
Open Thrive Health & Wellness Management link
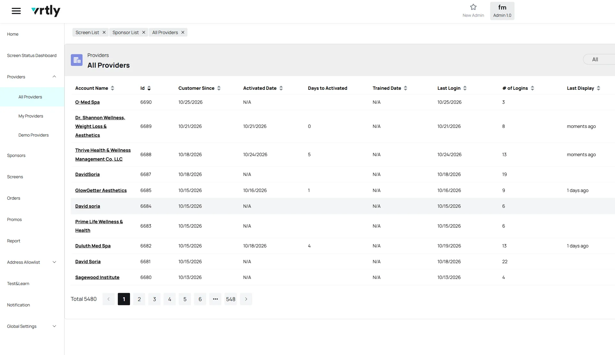pos(103,155)
